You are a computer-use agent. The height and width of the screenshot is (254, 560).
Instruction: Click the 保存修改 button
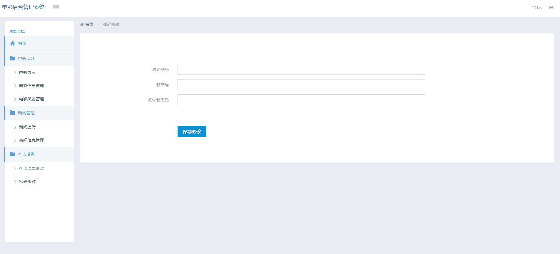pos(192,132)
